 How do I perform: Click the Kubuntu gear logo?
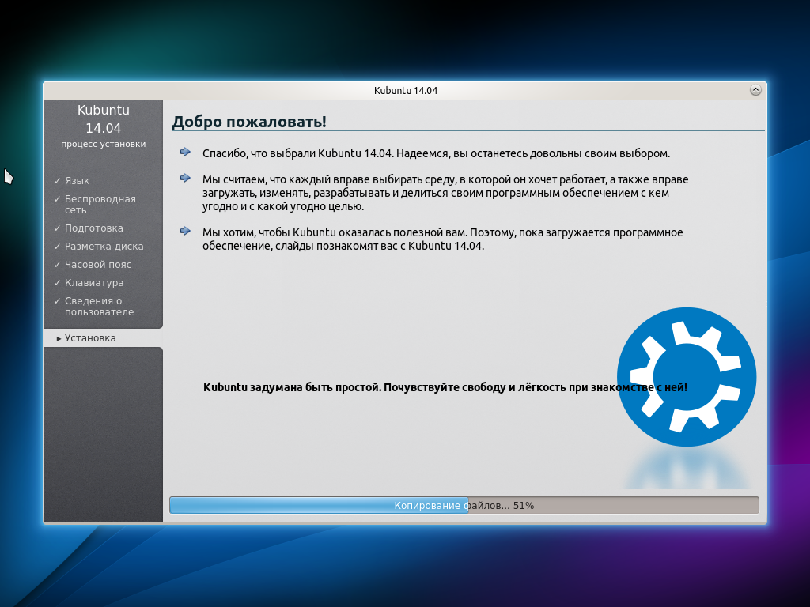[x=687, y=377]
